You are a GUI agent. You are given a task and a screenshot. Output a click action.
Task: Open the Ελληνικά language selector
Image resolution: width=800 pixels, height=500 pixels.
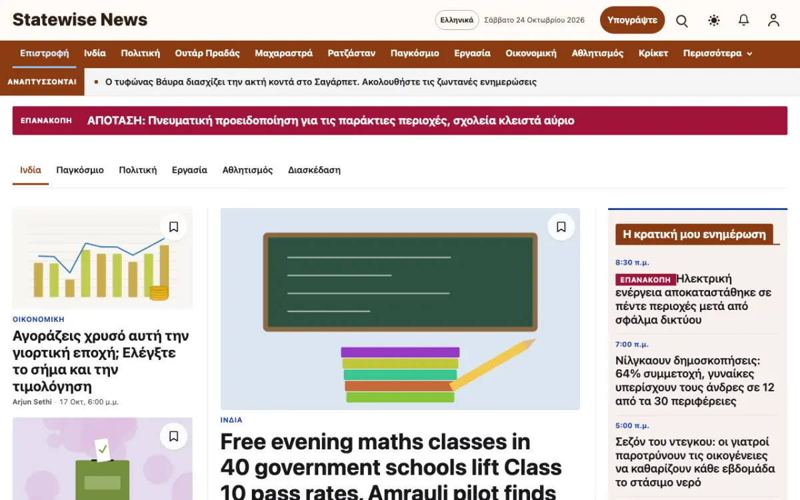[457, 20]
